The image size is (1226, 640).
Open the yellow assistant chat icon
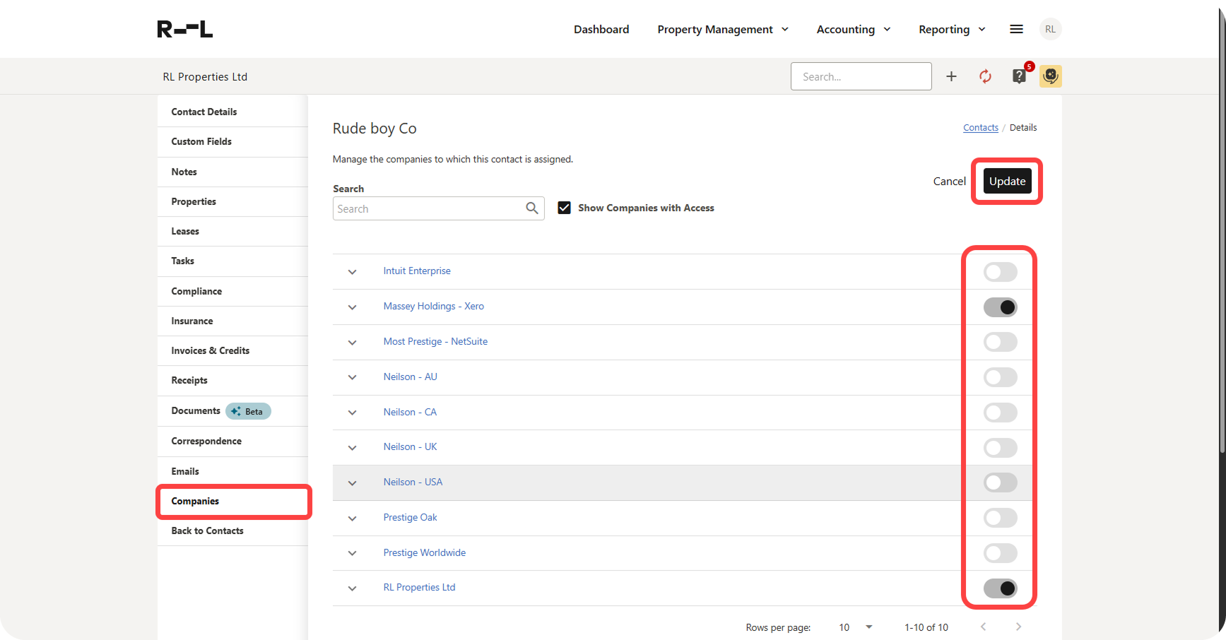1050,76
